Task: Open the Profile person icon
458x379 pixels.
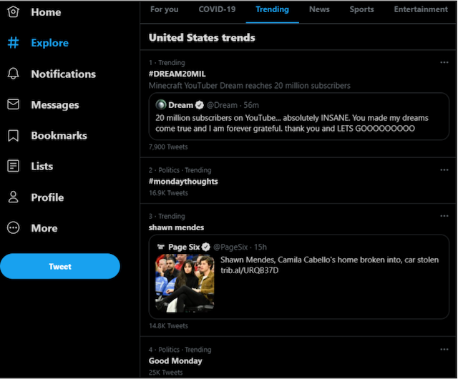Action: click(x=13, y=197)
